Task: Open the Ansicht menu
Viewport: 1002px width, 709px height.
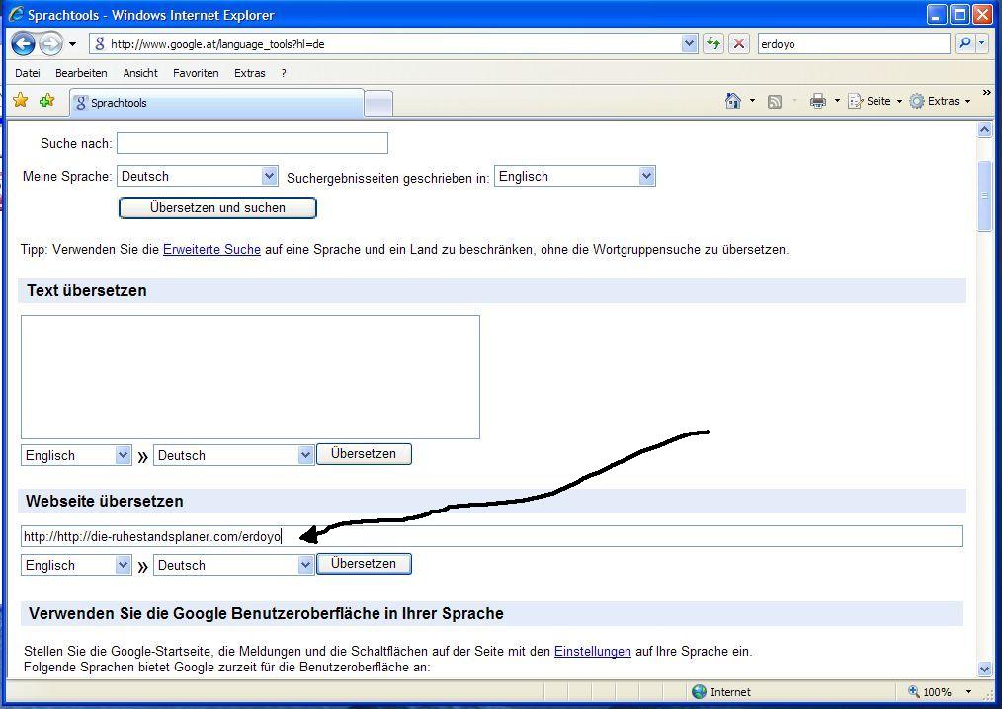Action: click(x=140, y=73)
